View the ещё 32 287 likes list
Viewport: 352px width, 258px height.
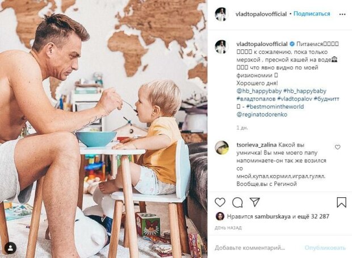(x=313, y=217)
